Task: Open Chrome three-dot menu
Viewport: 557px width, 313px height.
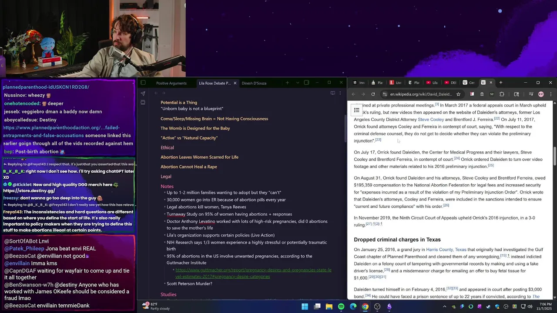Action: pyautogui.click(x=550, y=94)
